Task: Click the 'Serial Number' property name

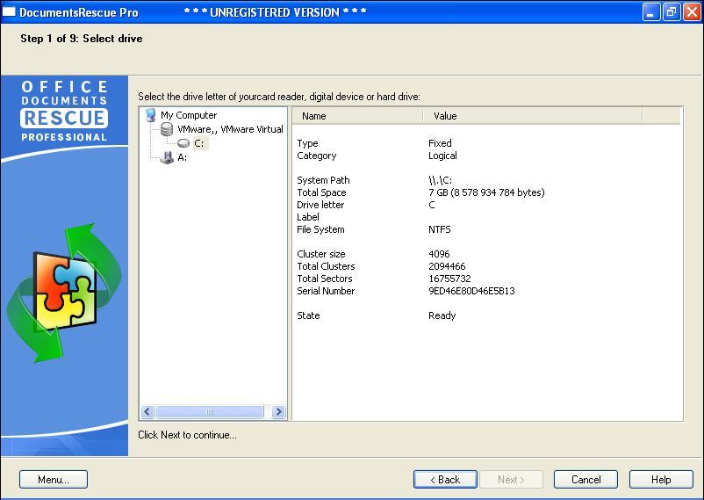Action: (326, 291)
